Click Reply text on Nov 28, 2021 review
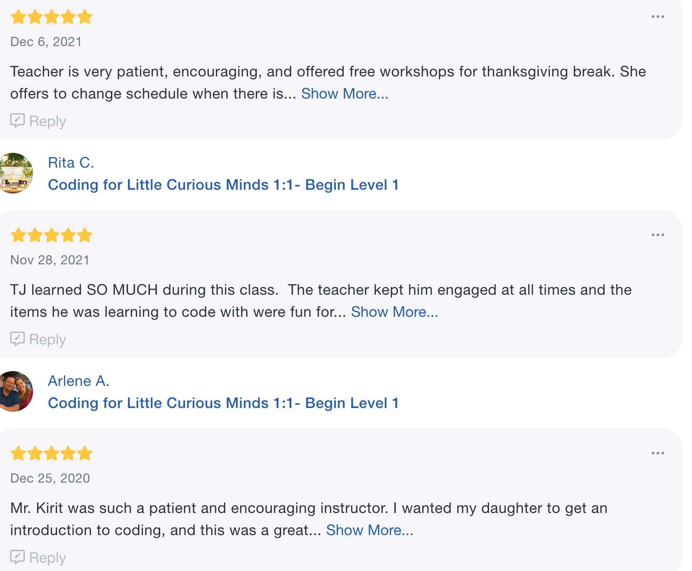This screenshot has height=571, width=692. [x=47, y=340]
